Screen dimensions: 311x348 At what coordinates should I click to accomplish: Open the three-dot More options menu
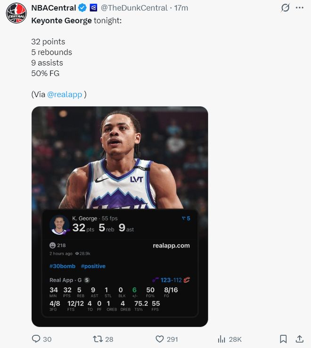click(x=300, y=8)
